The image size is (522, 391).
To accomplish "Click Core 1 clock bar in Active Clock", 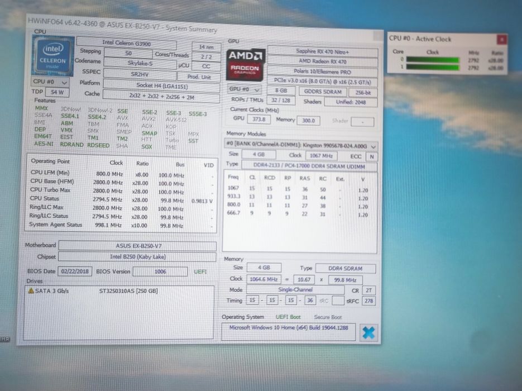I will (x=433, y=67).
